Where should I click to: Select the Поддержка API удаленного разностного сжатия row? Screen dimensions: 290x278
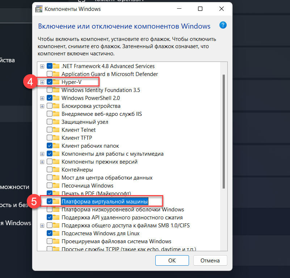pyautogui.click(x=122, y=217)
